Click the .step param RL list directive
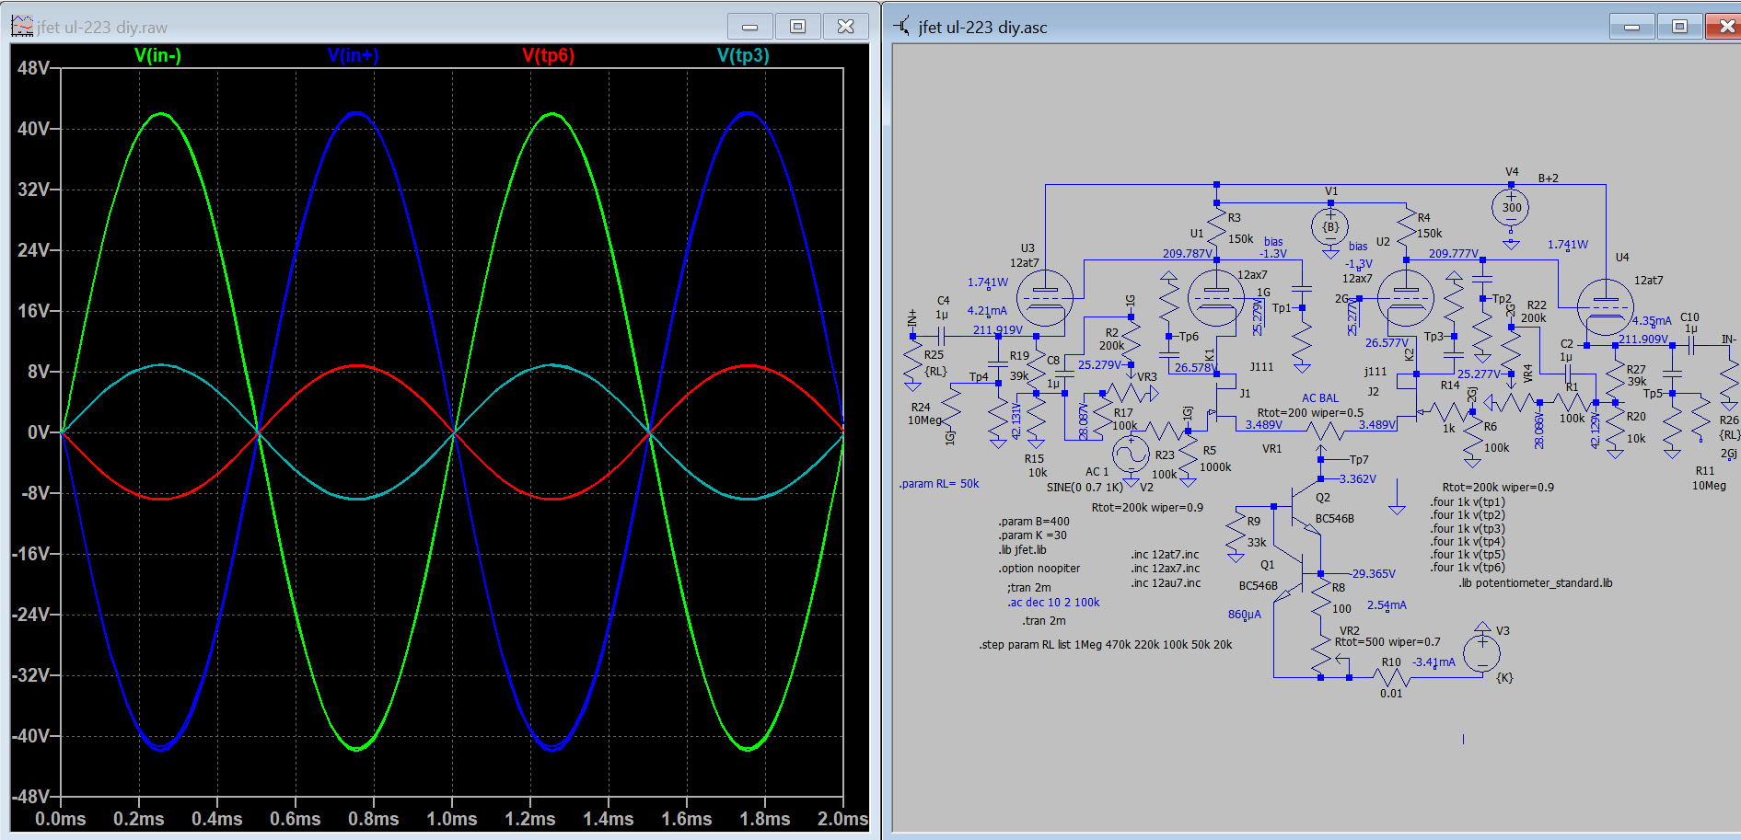The image size is (1741, 840). click(x=1106, y=645)
